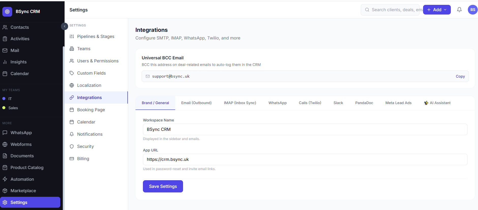Click the Localization globe icon
Viewport: 478px width, 210px height.
click(x=72, y=85)
